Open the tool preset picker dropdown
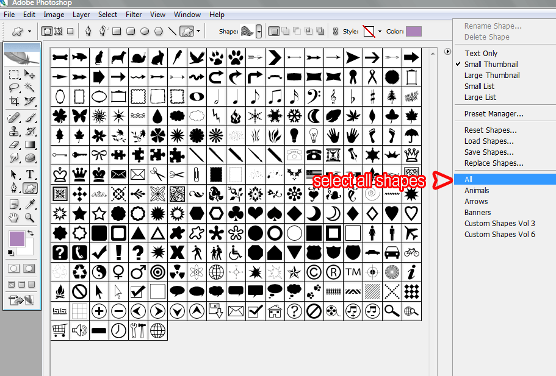Image resolution: width=556 pixels, height=376 pixels. click(29, 31)
